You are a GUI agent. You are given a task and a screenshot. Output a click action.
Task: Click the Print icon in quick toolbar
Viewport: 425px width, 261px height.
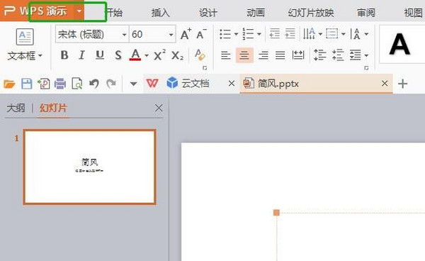coord(60,84)
